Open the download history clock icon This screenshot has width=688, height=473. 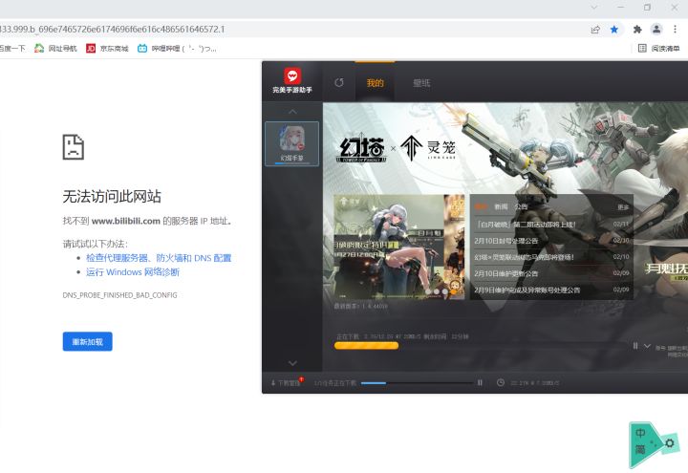tap(500, 382)
